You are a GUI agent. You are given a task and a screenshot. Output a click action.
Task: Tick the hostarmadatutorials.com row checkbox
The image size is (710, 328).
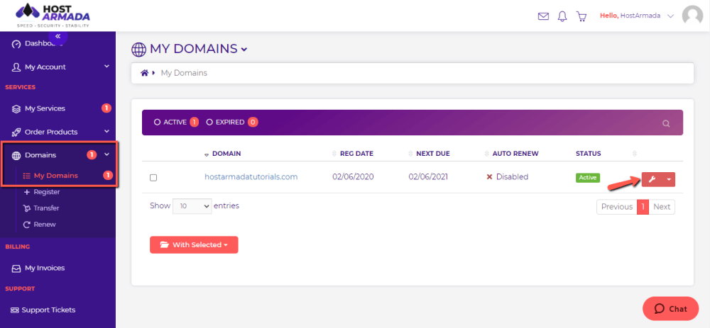[x=153, y=178]
